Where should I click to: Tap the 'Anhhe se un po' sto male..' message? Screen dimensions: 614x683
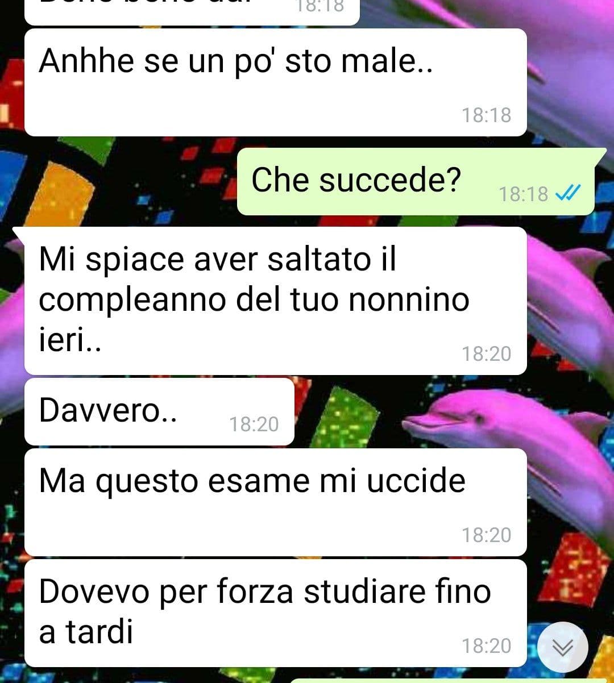(x=276, y=82)
